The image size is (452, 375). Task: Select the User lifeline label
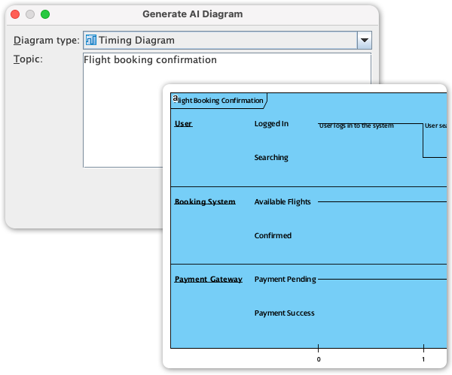[x=183, y=123]
